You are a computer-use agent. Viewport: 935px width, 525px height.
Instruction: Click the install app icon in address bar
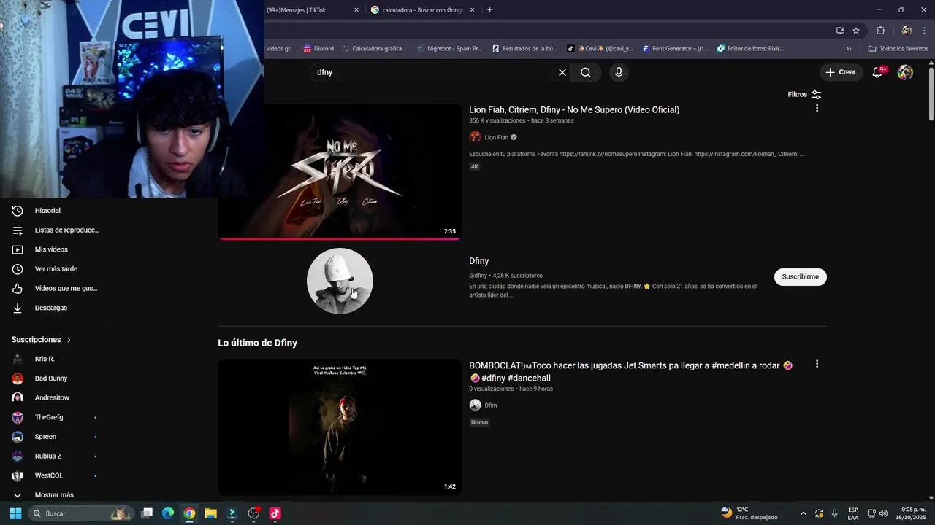(840, 31)
